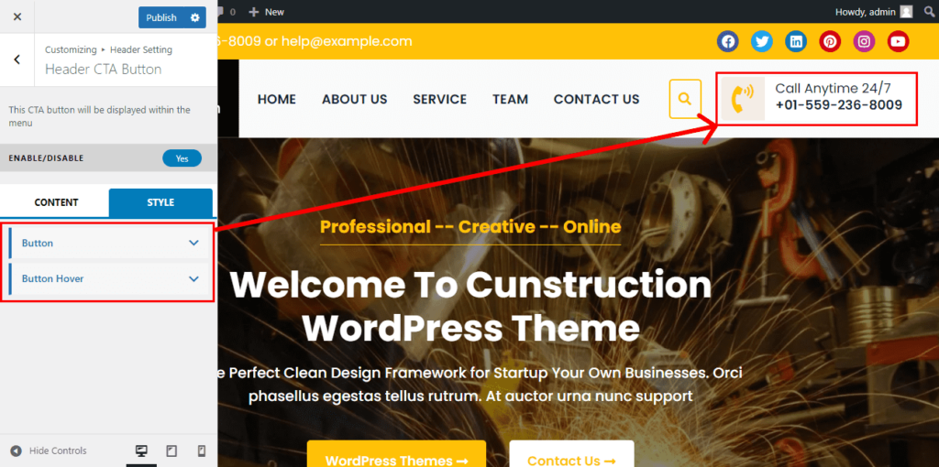Expand the Button style section
The height and width of the screenshot is (467, 939).
click(109, 243)
